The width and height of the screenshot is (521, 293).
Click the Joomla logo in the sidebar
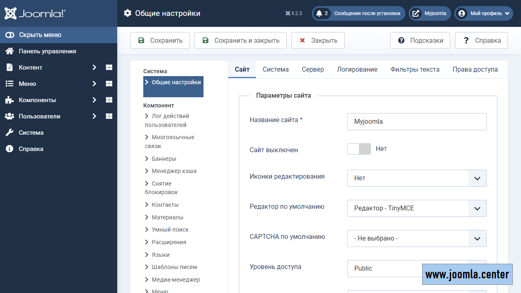[35, 13]
